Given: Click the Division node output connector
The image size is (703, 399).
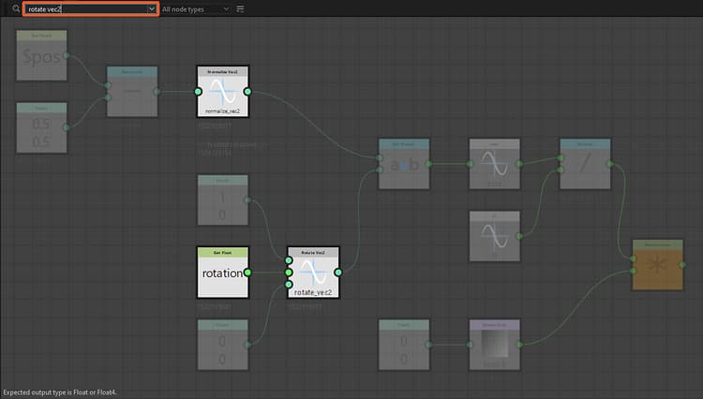Looking at the screenshot, I should tap(610, 164).
